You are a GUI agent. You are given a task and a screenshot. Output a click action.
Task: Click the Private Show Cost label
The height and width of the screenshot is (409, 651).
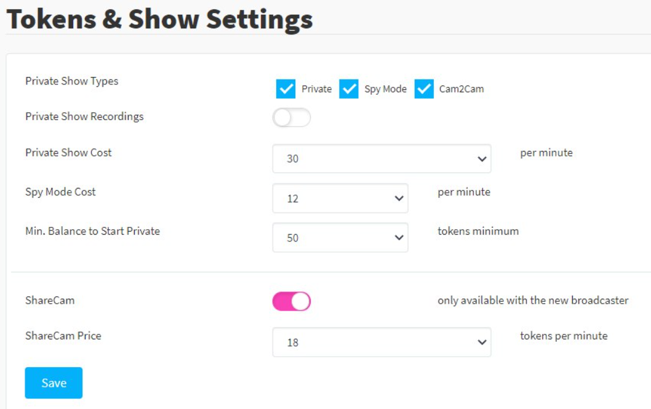(x=68, y=153)
